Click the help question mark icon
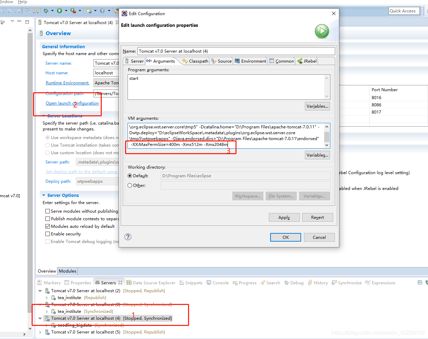Viewport: 428px width, 339px height. pos(128,237)
